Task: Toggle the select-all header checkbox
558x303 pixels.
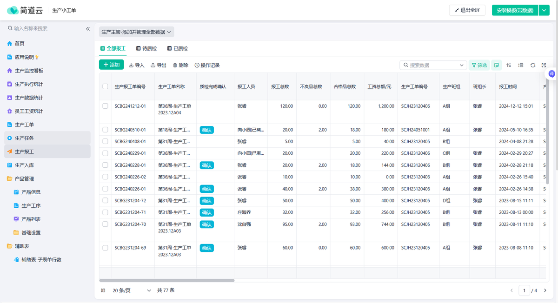Action: pyautogui.click(x=105, y=86)
